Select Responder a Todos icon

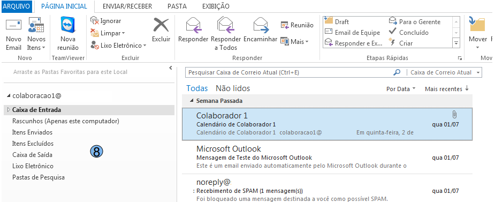tap(226, 34)
